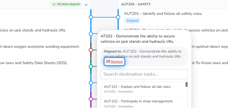Focus the Search destination tasks field
The image size is (228, 108).
click(x=144, y=74)
